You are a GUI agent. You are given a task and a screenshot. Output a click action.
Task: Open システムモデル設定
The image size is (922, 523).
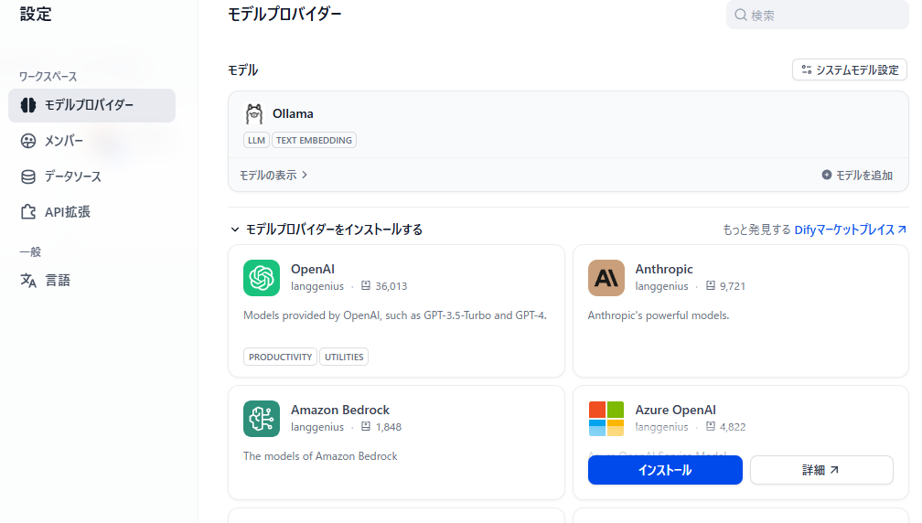click(850, 69)
